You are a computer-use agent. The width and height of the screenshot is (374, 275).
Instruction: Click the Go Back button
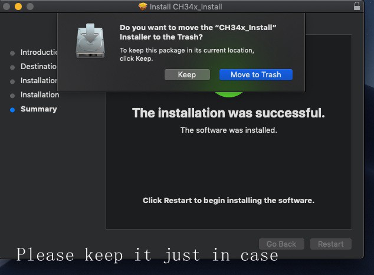(281, 244)
